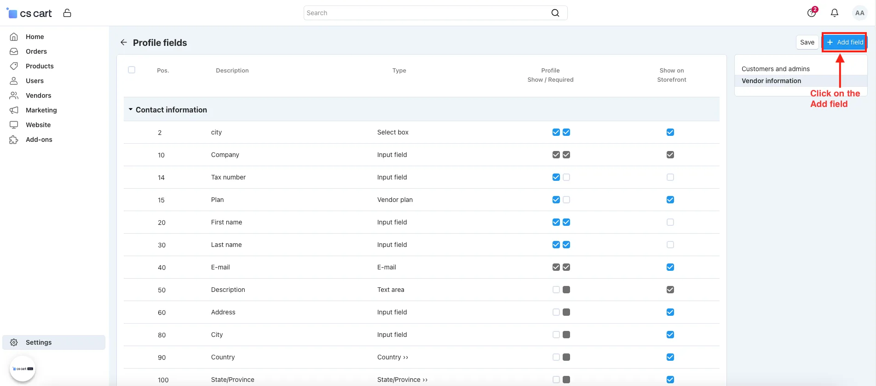Check Profile Show for Address
This screenshot has height=386, width=876.
tap(556, 312)
